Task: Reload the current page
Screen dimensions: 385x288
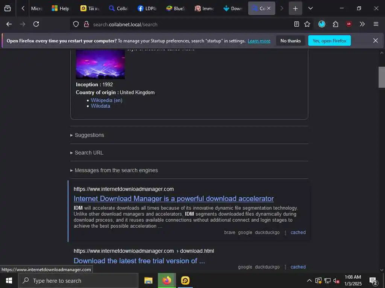Action: click(x=36, y=24)
